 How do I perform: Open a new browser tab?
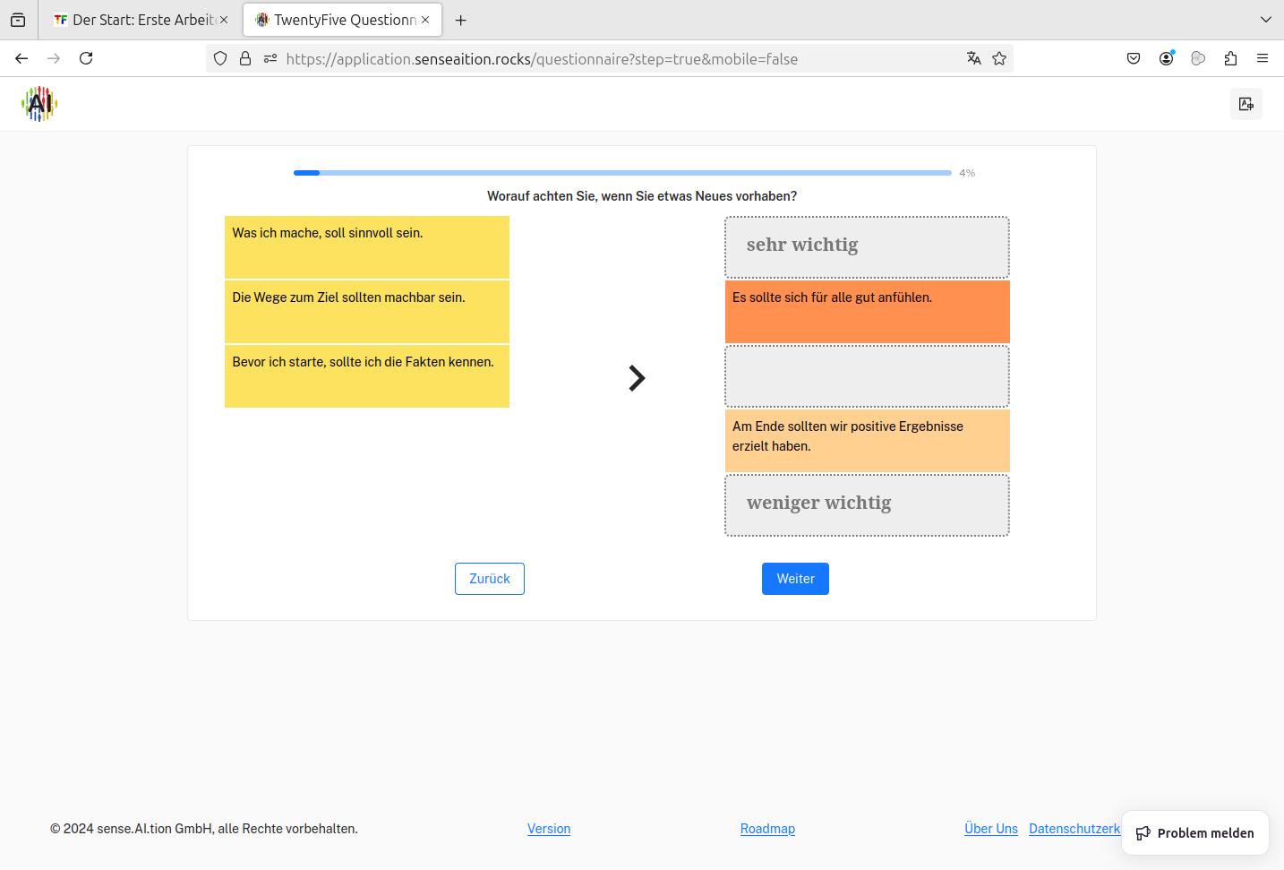pyautogui.click(x=461, y=20)
